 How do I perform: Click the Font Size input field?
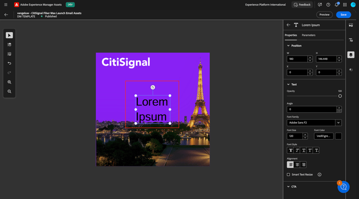pyautogui.click(x=295, y=136)
